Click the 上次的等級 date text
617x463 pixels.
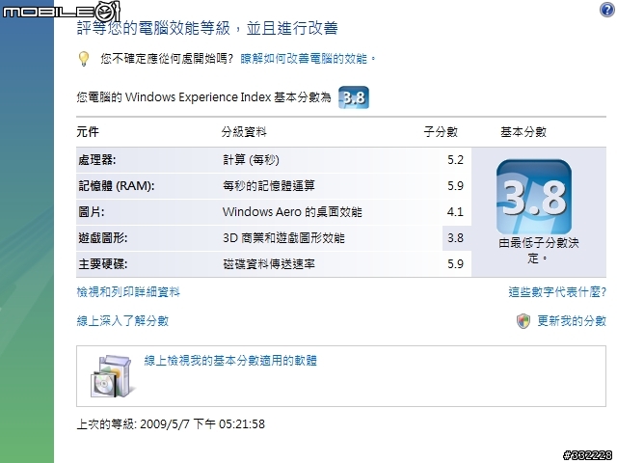tap(171, 424)
